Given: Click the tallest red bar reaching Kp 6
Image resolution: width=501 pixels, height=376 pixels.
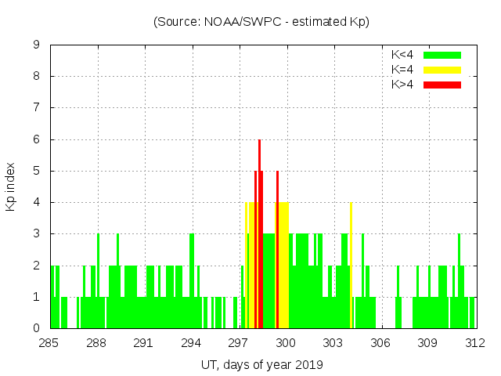Looking at the screenshot, I should tap(259, 235).
